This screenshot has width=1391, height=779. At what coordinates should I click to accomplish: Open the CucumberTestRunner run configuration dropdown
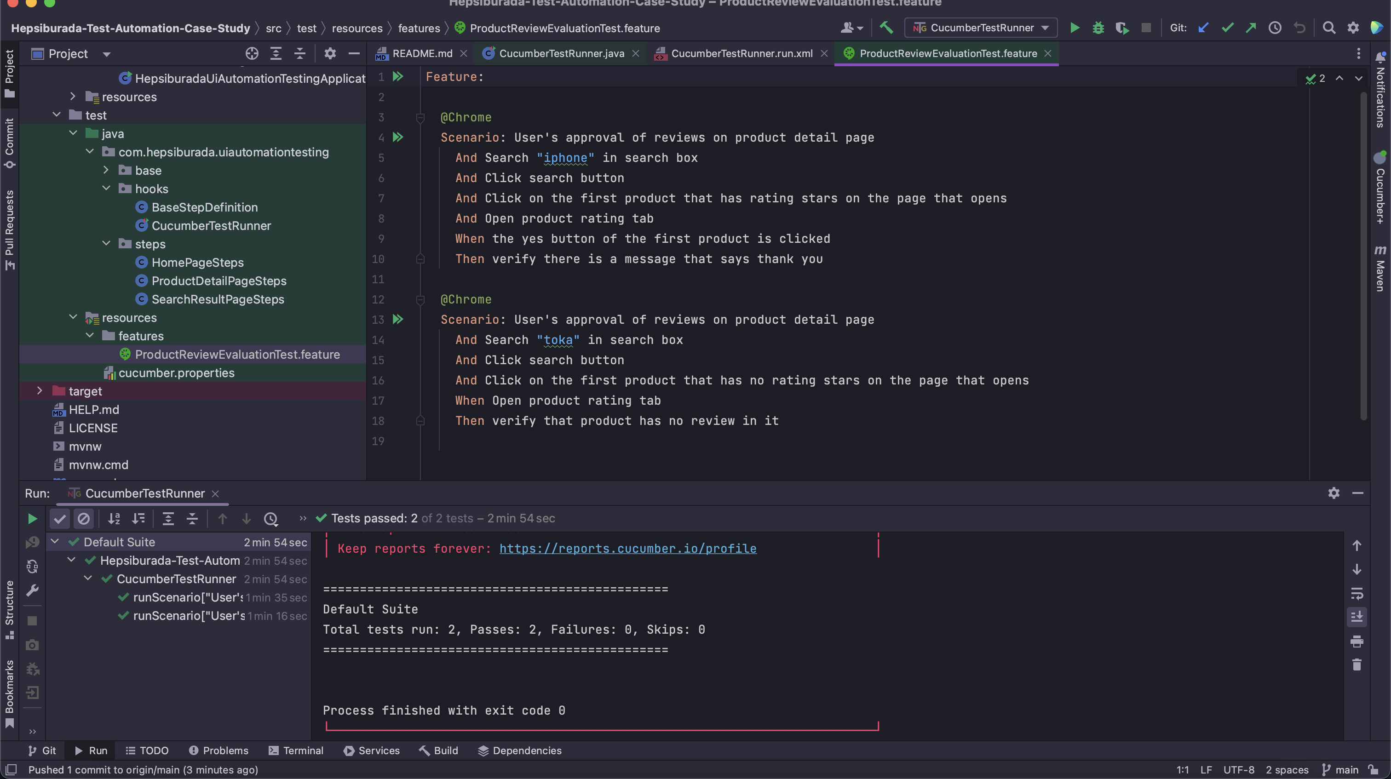point(1034,28)
